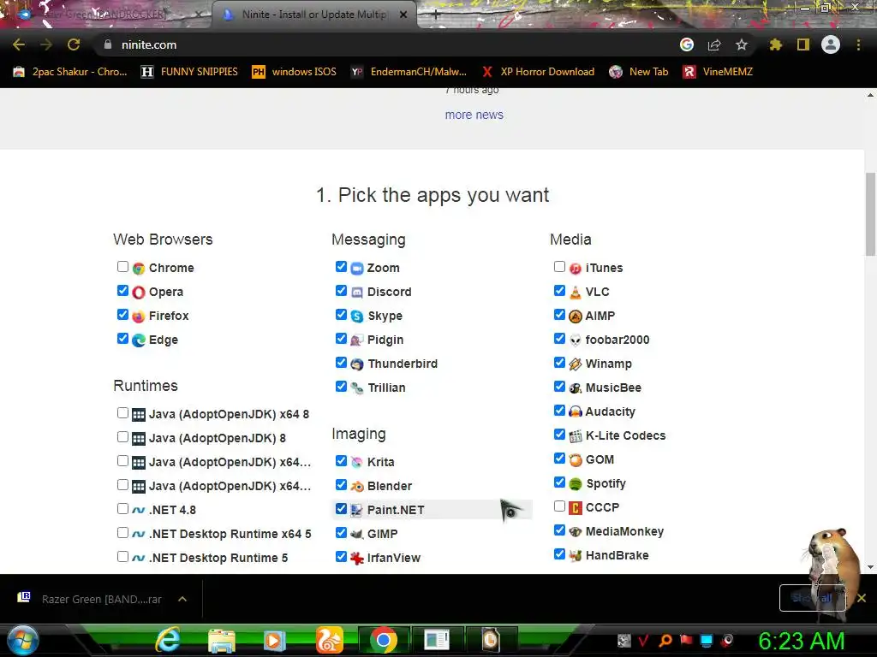Viewport: 877px width, 657px height.
Task: Click the Blender app icon
Action: click(x=357, y=486)
